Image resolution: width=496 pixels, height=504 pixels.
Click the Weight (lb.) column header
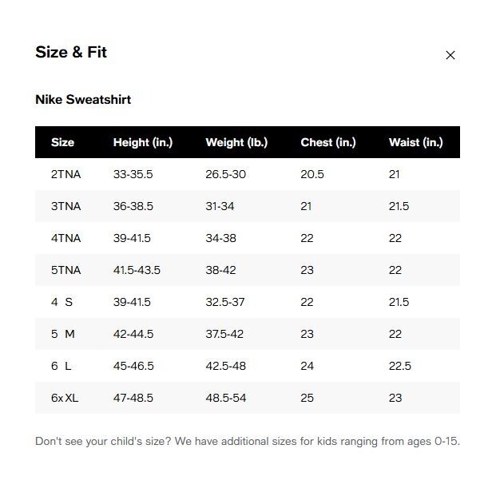[236, 142]
